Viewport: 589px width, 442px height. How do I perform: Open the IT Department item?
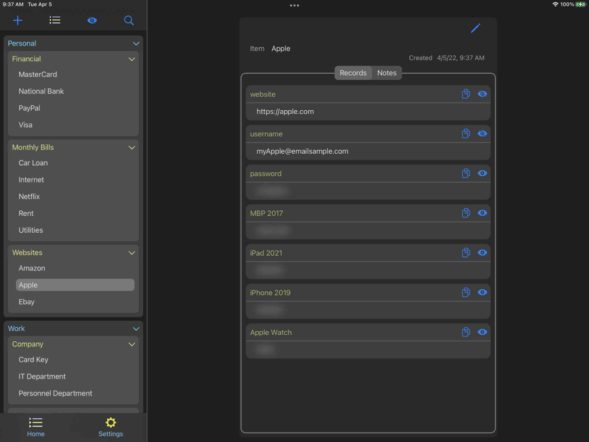[x=42, y=377]
